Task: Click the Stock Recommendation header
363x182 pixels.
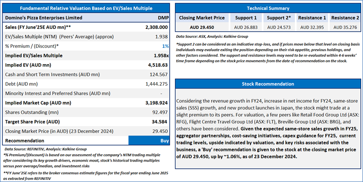Action: click(268, 84)
